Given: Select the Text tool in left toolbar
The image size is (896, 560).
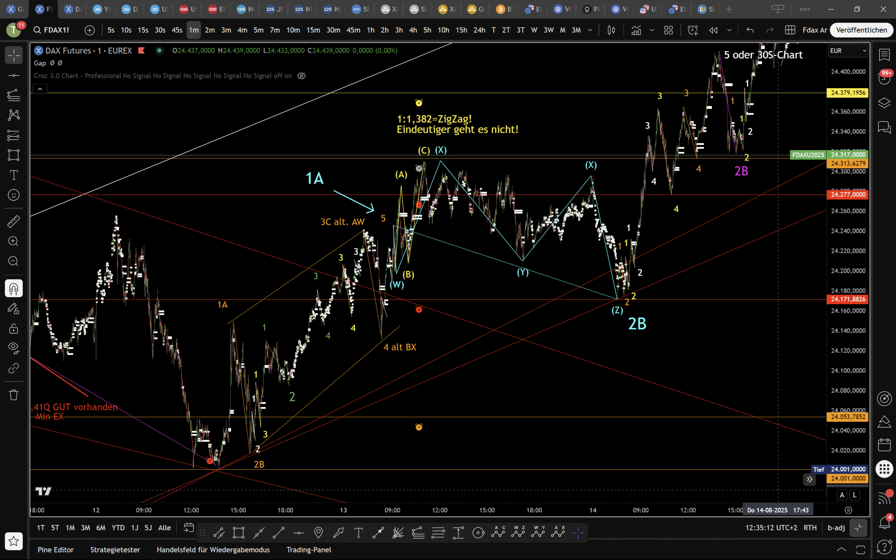Looking at the screenshot, I should (14, 175).
